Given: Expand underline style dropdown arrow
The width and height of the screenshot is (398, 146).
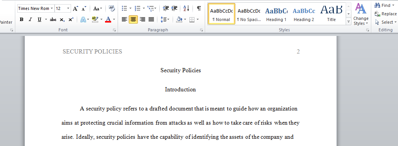Looking at the screenshot, I should (x=46, y=19).
